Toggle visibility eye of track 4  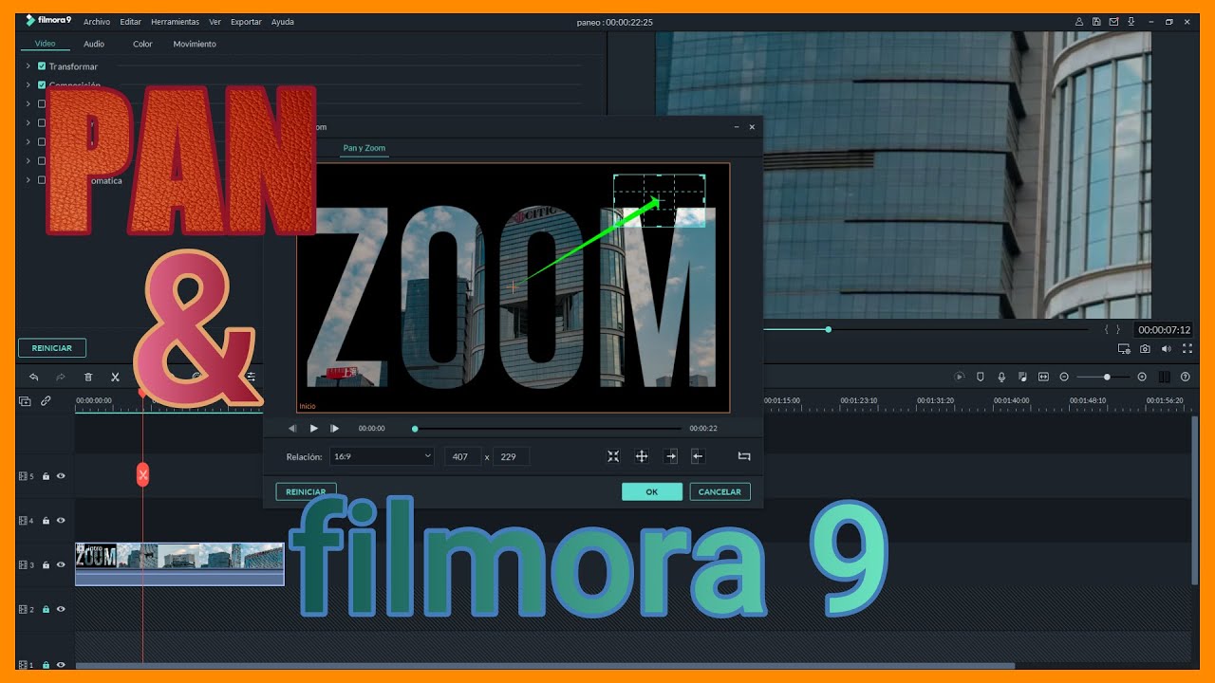[x=61, y=521]
